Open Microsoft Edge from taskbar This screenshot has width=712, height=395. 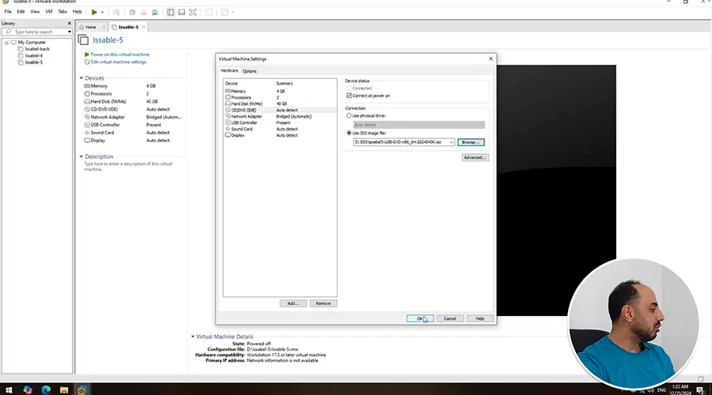[46, 389]
